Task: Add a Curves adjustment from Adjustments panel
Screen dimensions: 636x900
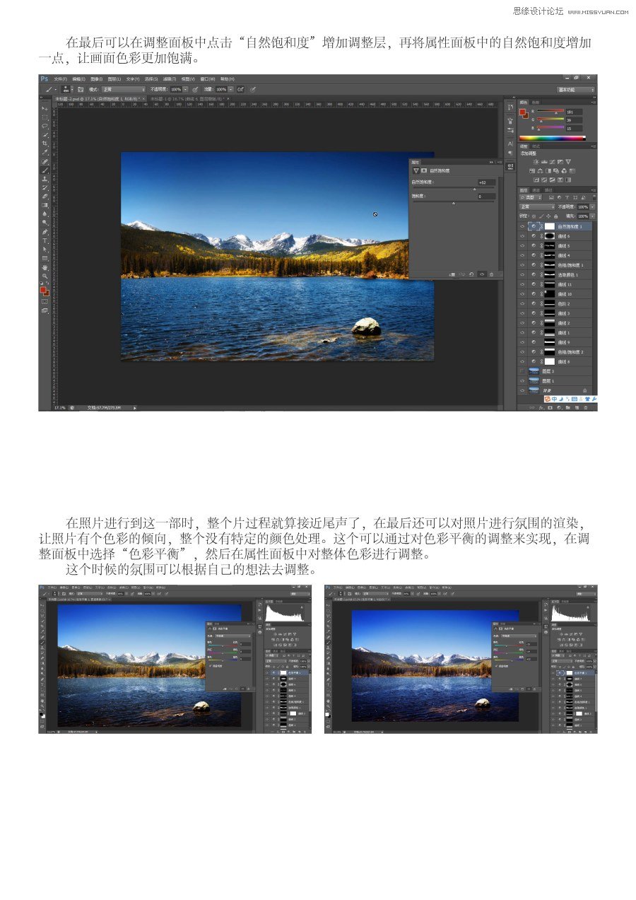Action: [553, 162]
